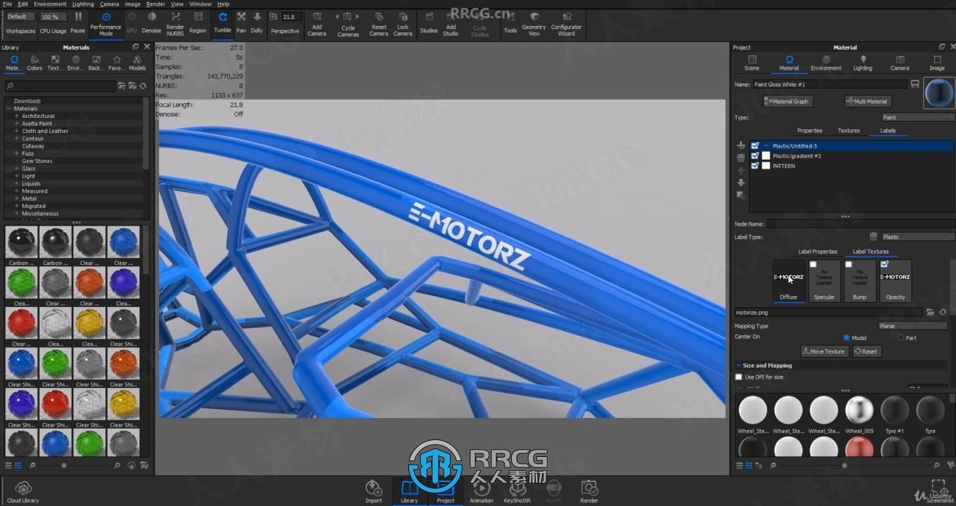Open Geometry View from toolbar
956x506 pixels.
[534, 23]
